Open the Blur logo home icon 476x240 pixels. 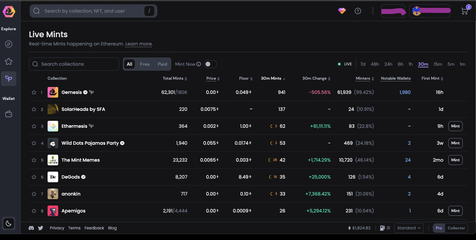(x=9, y=12)
